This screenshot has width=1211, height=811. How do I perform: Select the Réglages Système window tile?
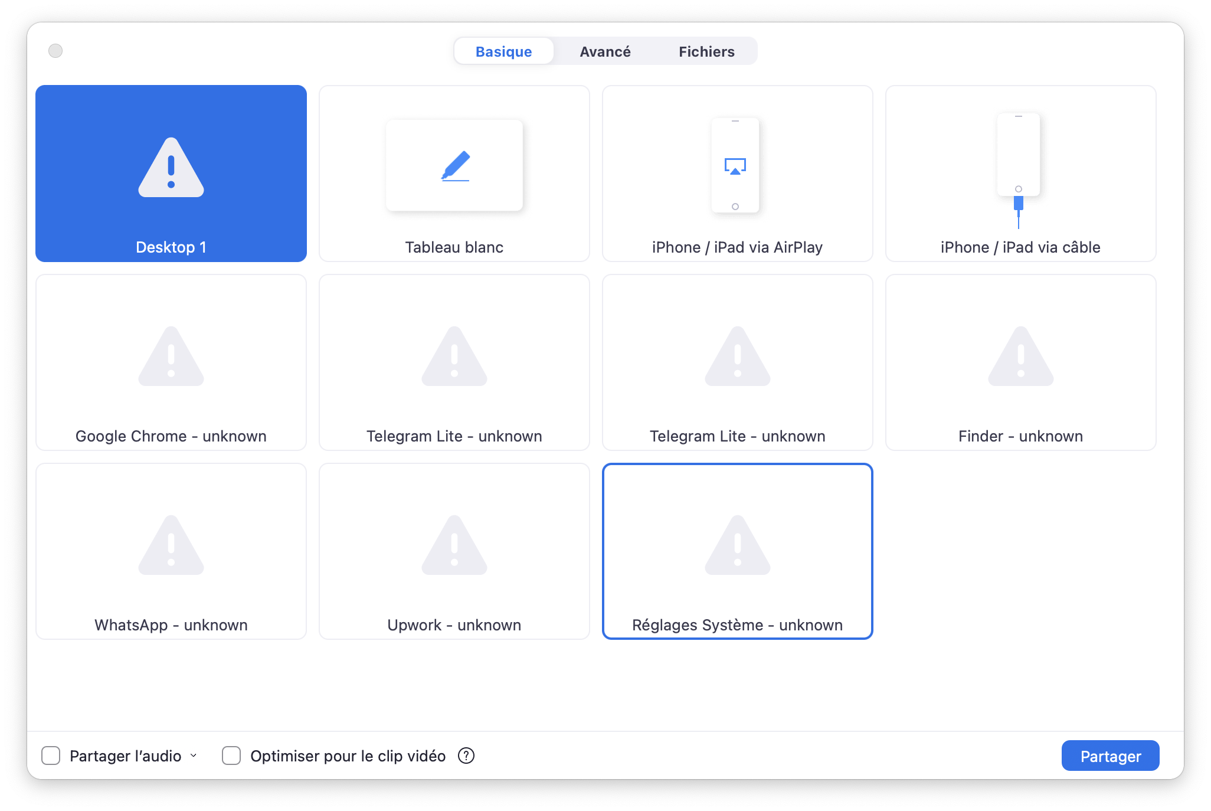[737, 551]
